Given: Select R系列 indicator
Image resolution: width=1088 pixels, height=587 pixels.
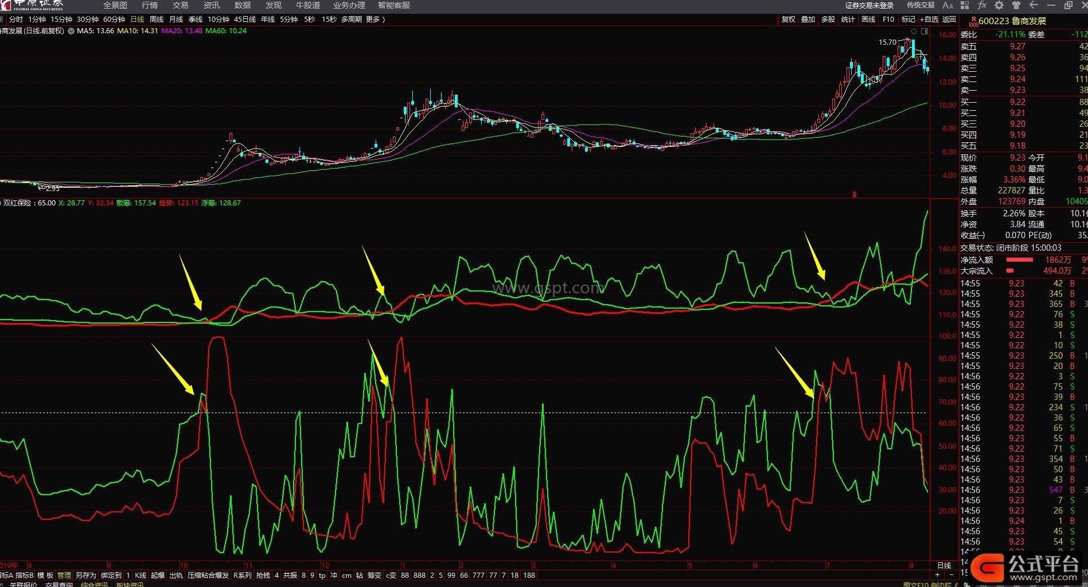Looking at the screenshot, I should point(243,575).
